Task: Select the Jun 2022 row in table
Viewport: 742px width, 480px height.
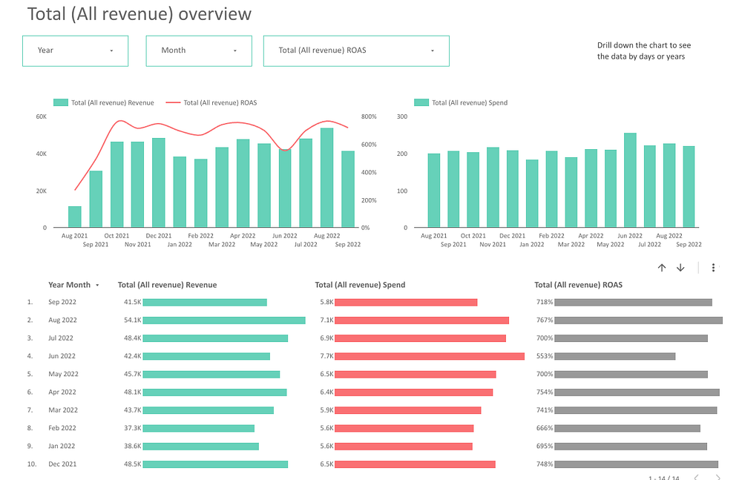Action: coord(374,356)
